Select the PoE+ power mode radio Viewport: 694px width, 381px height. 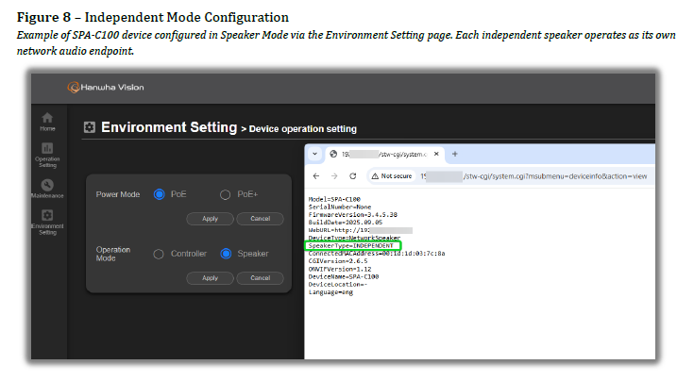point(226,194)
